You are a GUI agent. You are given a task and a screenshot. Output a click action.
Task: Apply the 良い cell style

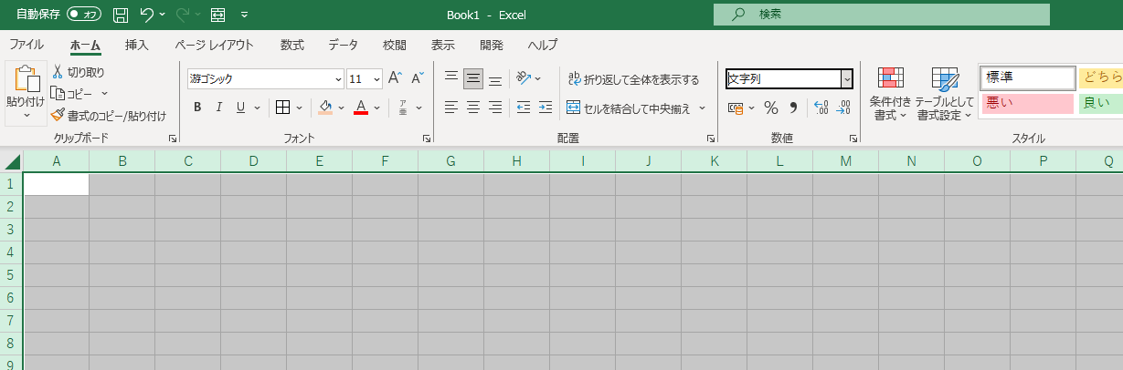(x=1100, y=103)
